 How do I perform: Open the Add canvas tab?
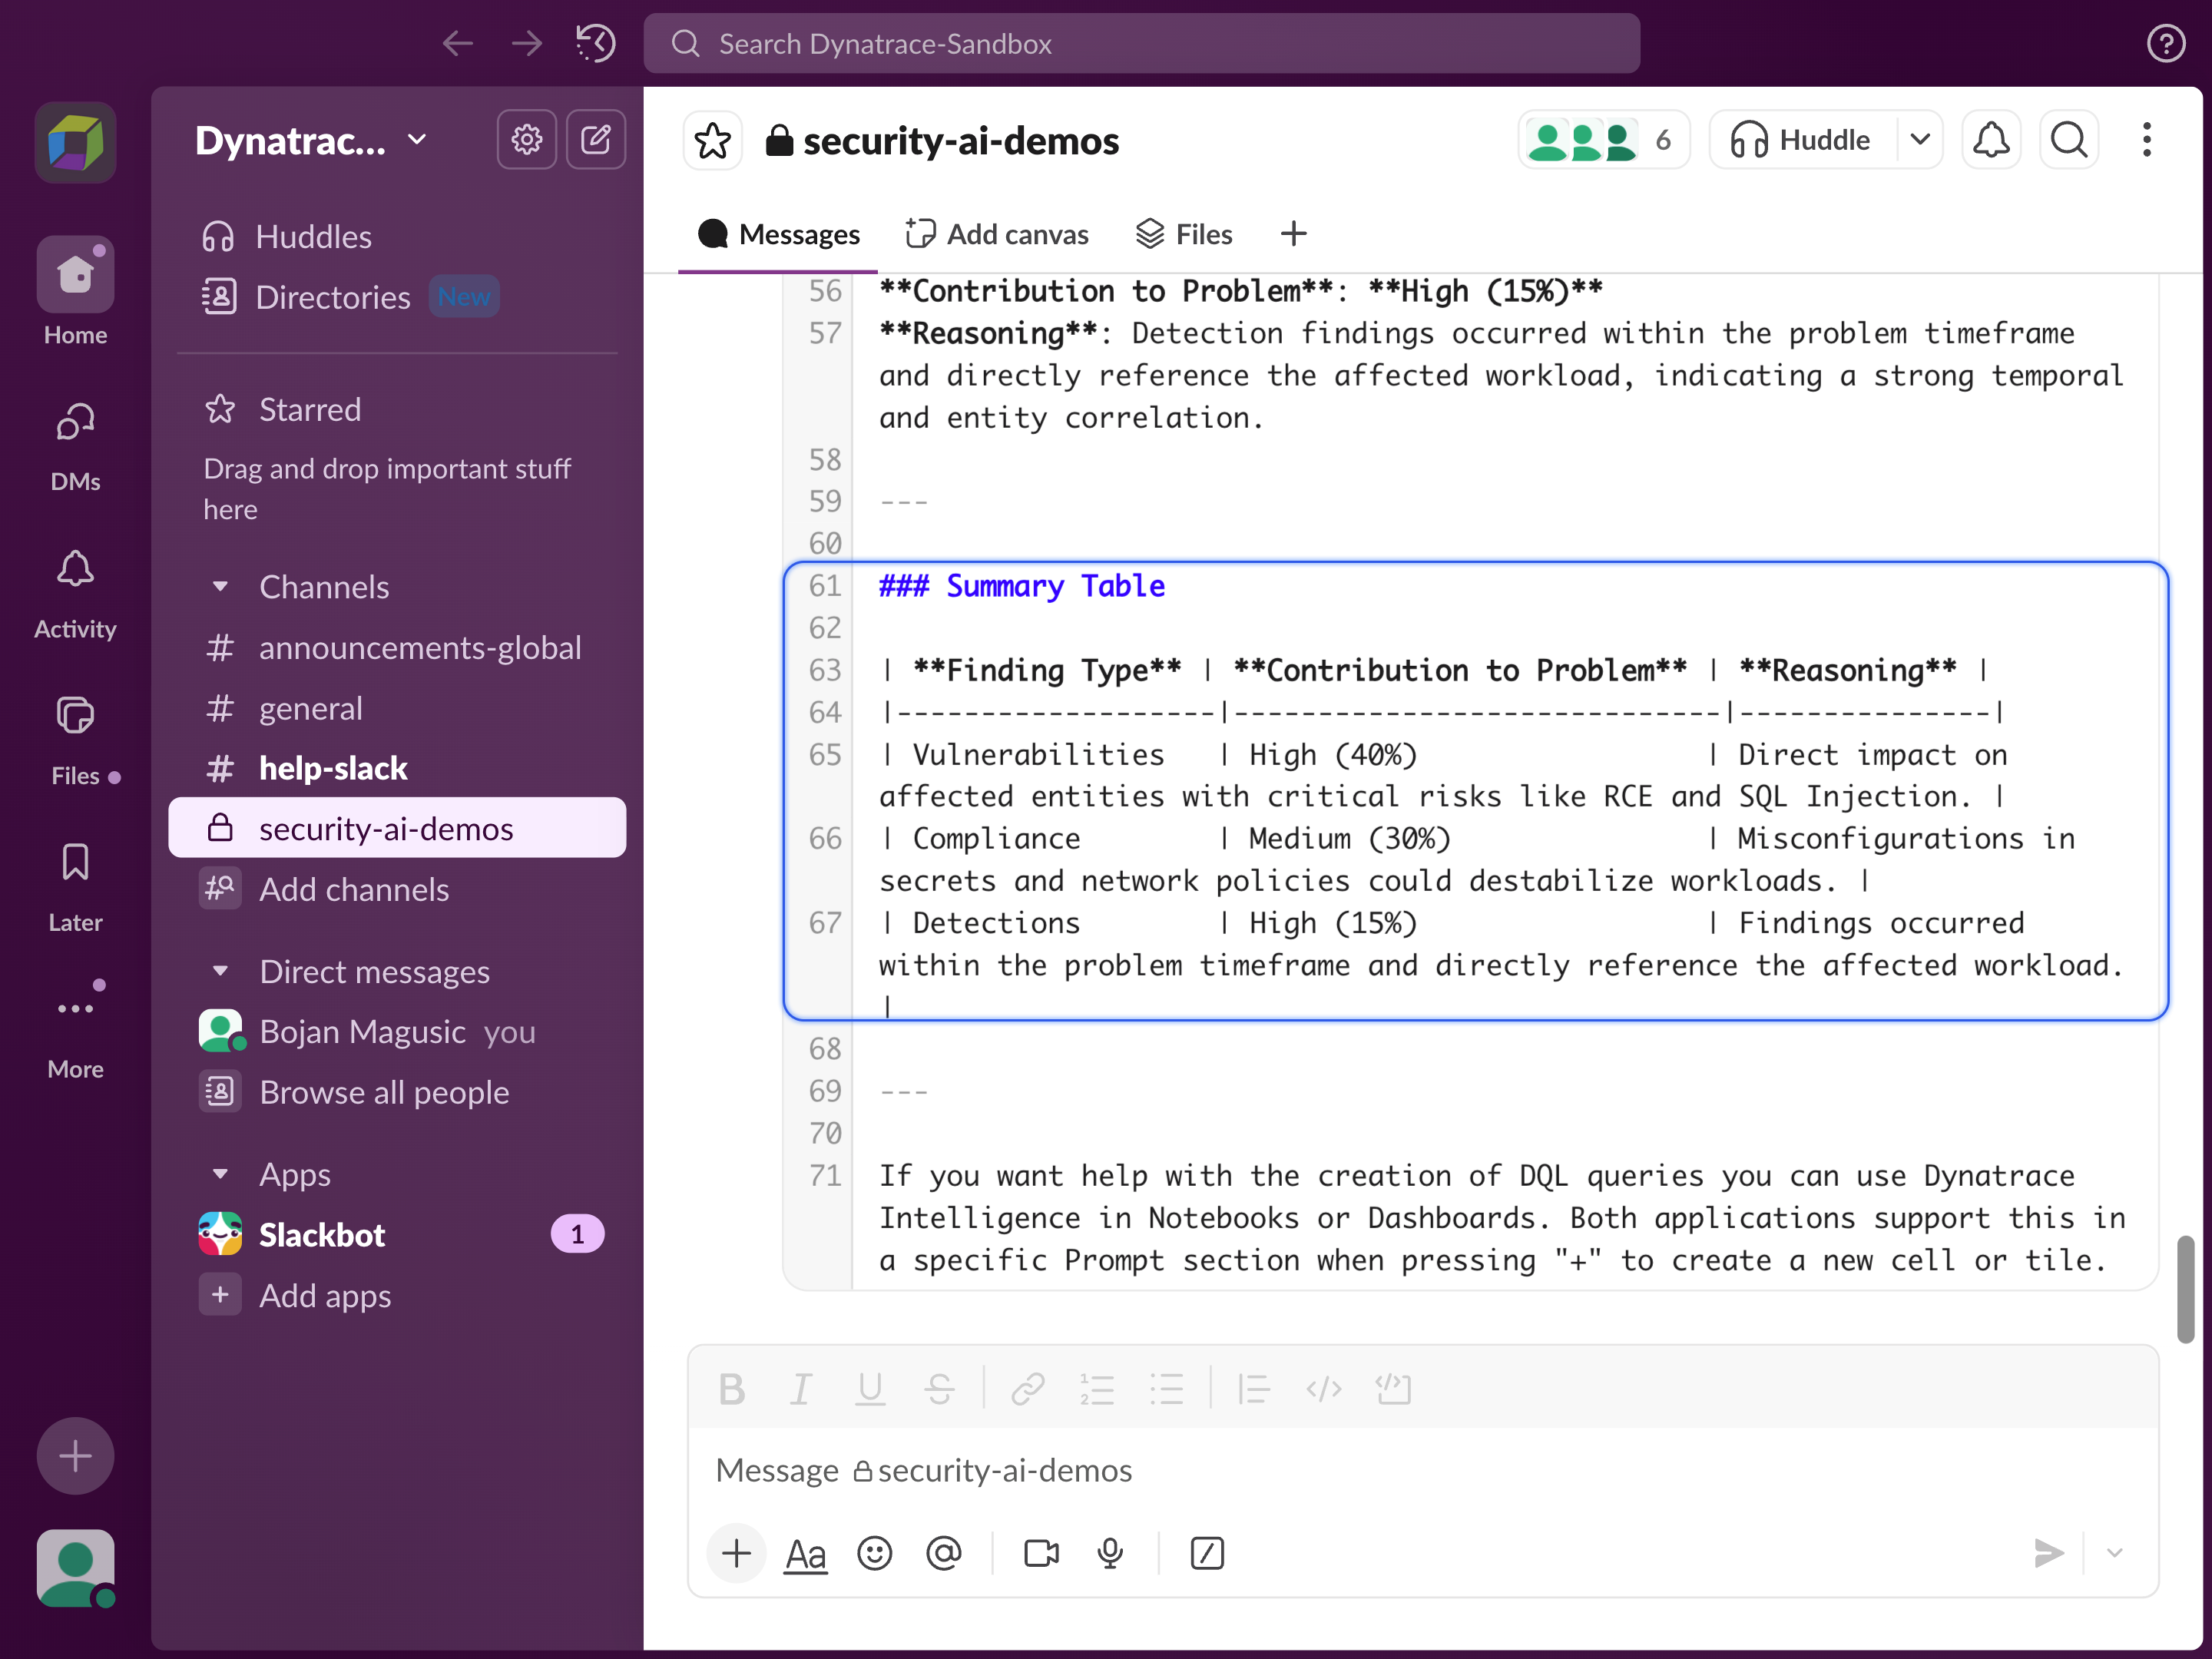click(997, 234)
